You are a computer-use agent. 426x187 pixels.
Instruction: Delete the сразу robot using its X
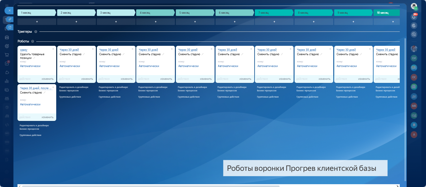pyautogui.click(x=53, y=49)
